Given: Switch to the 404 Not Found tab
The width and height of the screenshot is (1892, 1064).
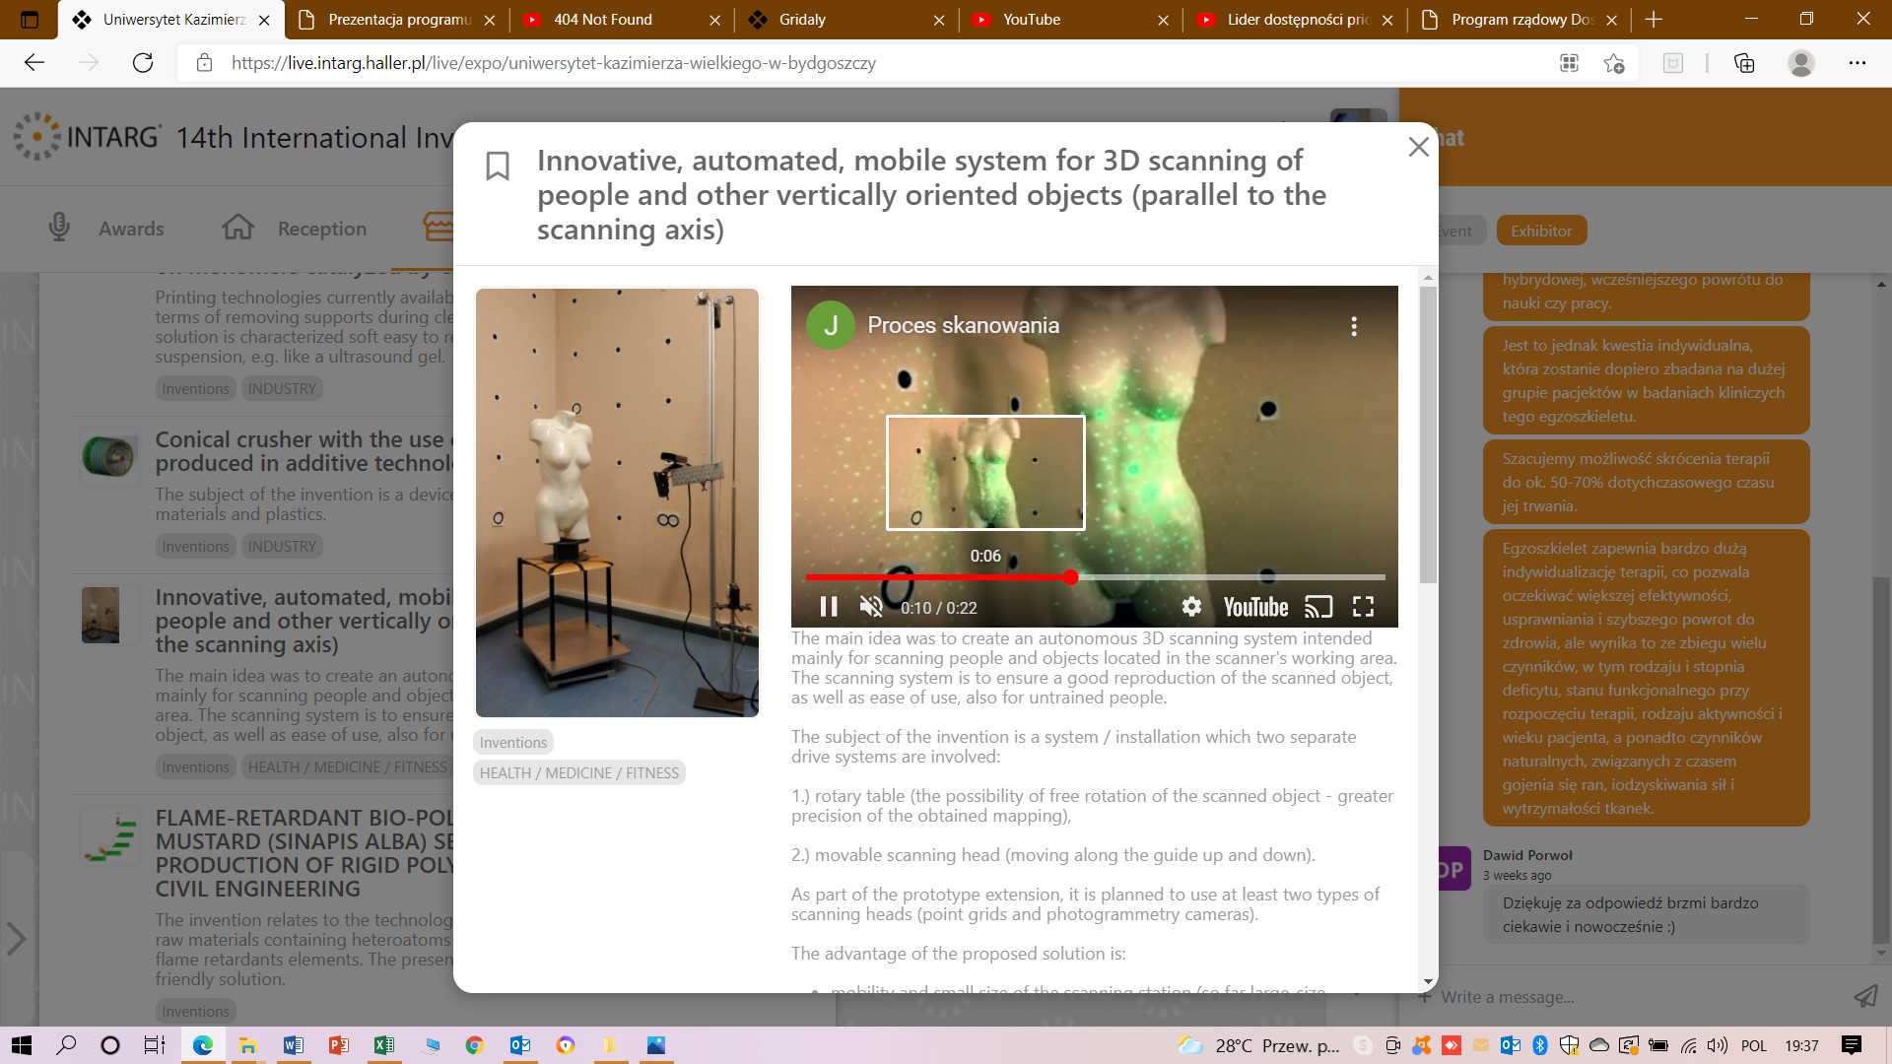Looking at the screenshot, I should pyautogui.click(x=623, y=20).
